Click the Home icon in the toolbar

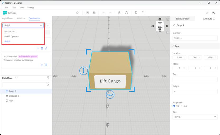78,13
